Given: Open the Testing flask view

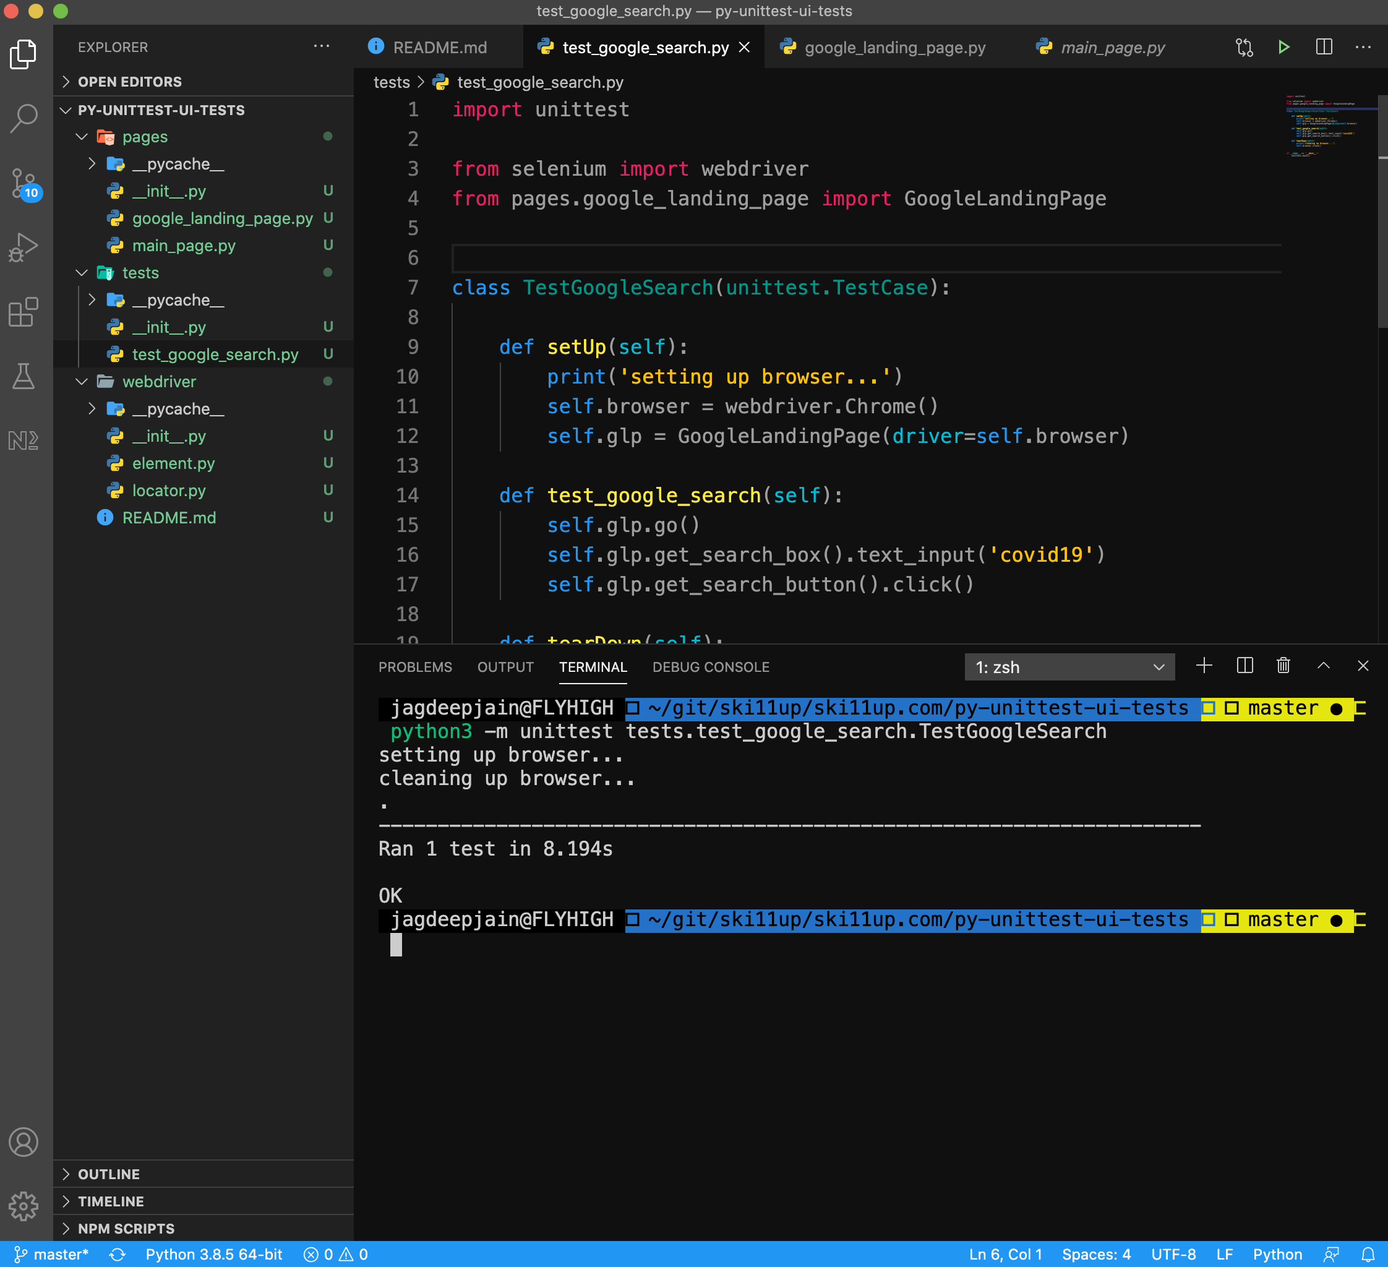Looking at the screenshot, I should coord(24,376).
